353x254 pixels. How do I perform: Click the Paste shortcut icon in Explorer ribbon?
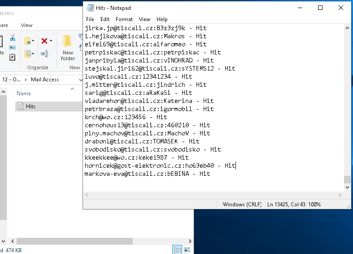[x=12, y=57]
